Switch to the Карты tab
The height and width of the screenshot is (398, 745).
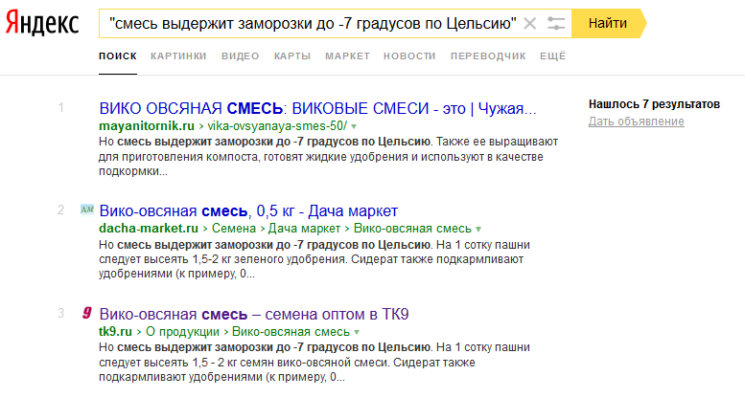coord(292,56)
